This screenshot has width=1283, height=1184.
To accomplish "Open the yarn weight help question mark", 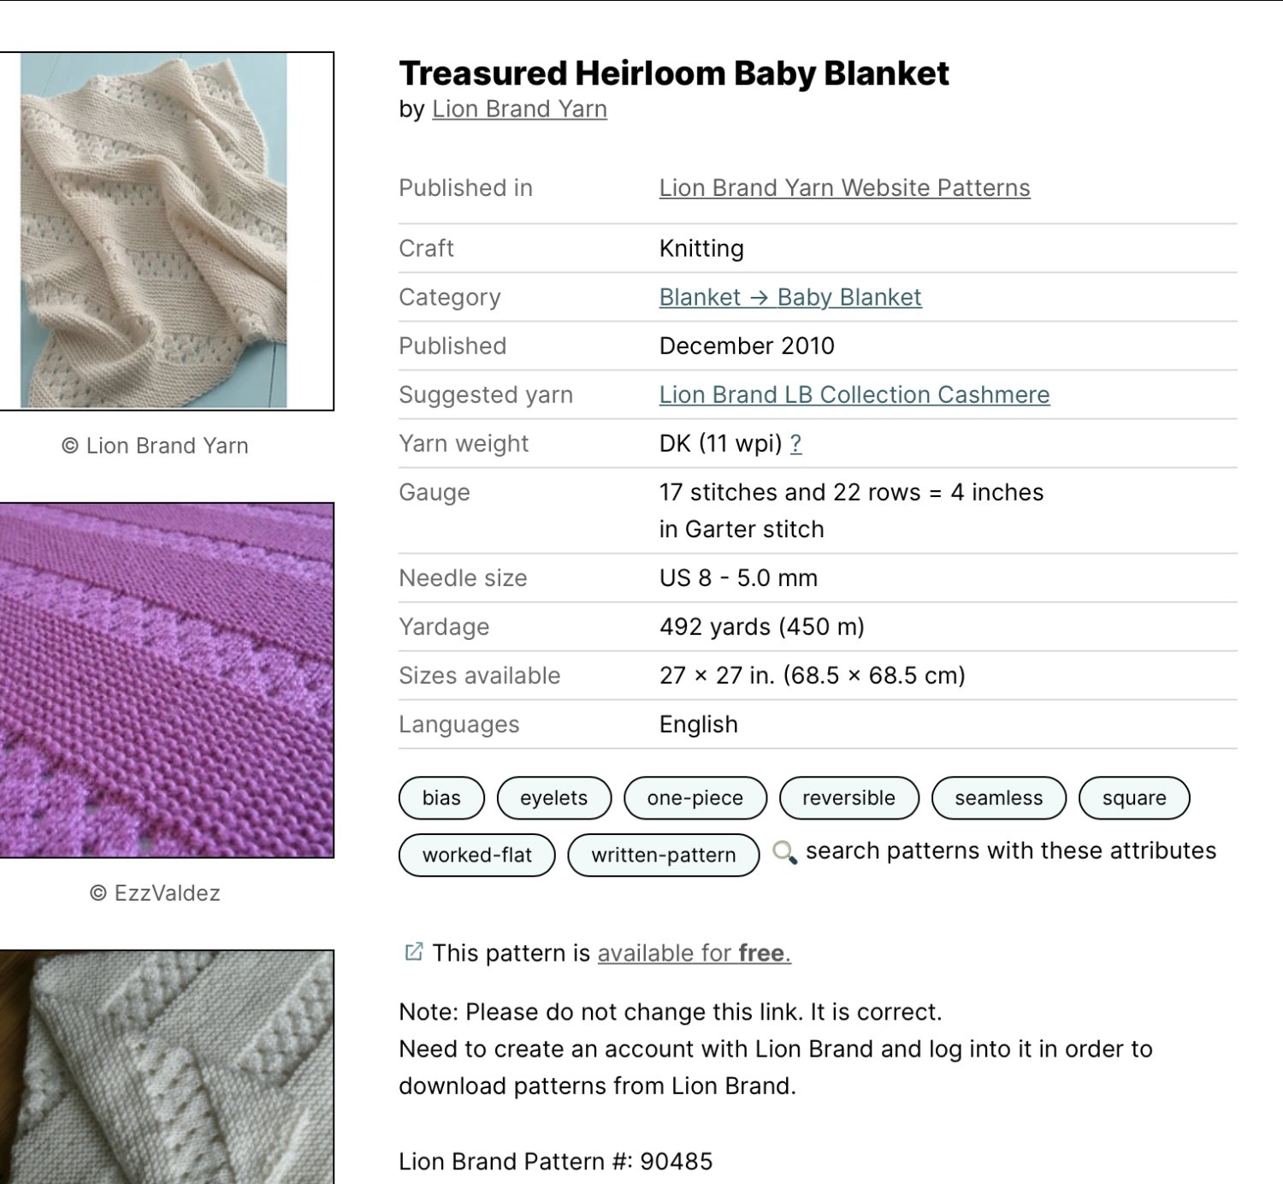I will (795, 443).
